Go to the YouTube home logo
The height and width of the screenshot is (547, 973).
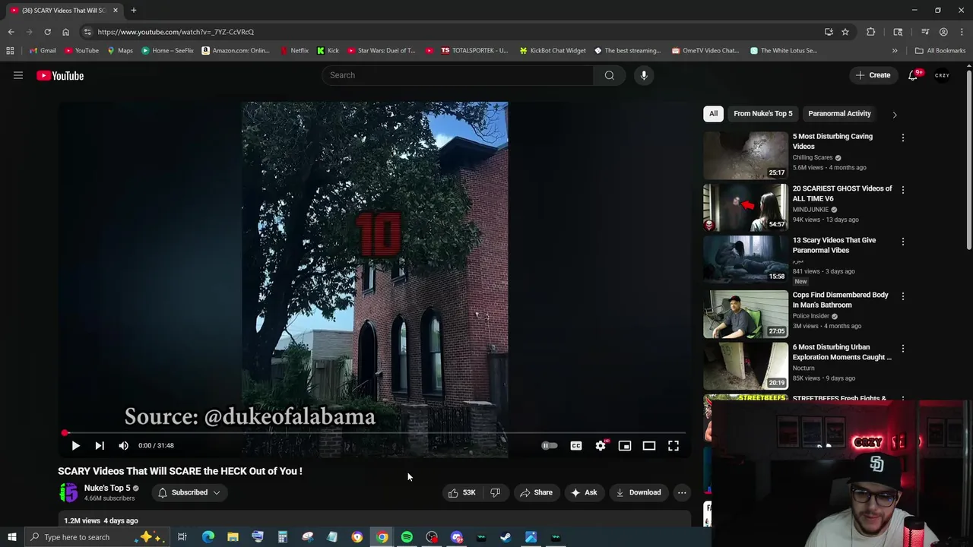(60, 75)
